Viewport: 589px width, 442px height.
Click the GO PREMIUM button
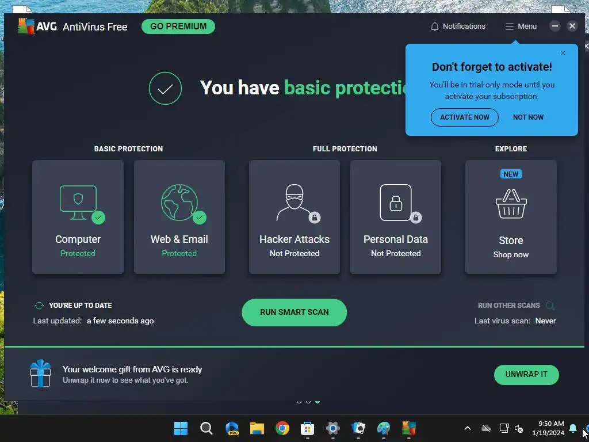click(x=178, y=26)
